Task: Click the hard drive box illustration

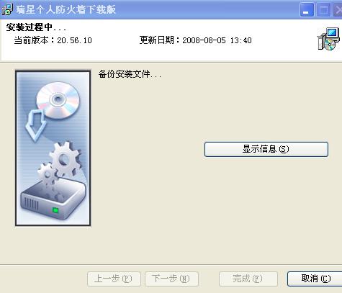Action: pyautogui.click(x=53, y=199)
